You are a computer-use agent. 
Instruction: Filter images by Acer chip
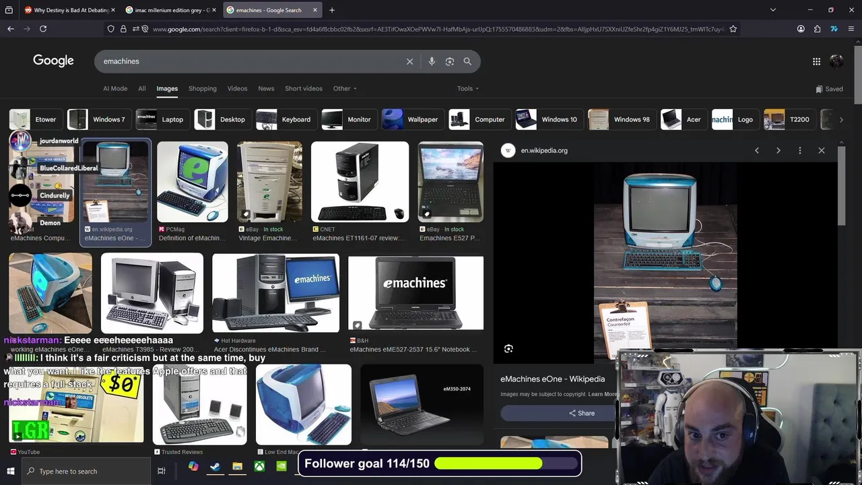683,119
